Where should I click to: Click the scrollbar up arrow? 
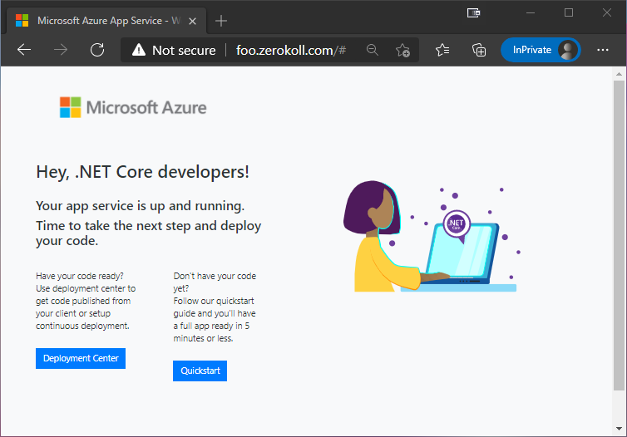tap(619, 74)
